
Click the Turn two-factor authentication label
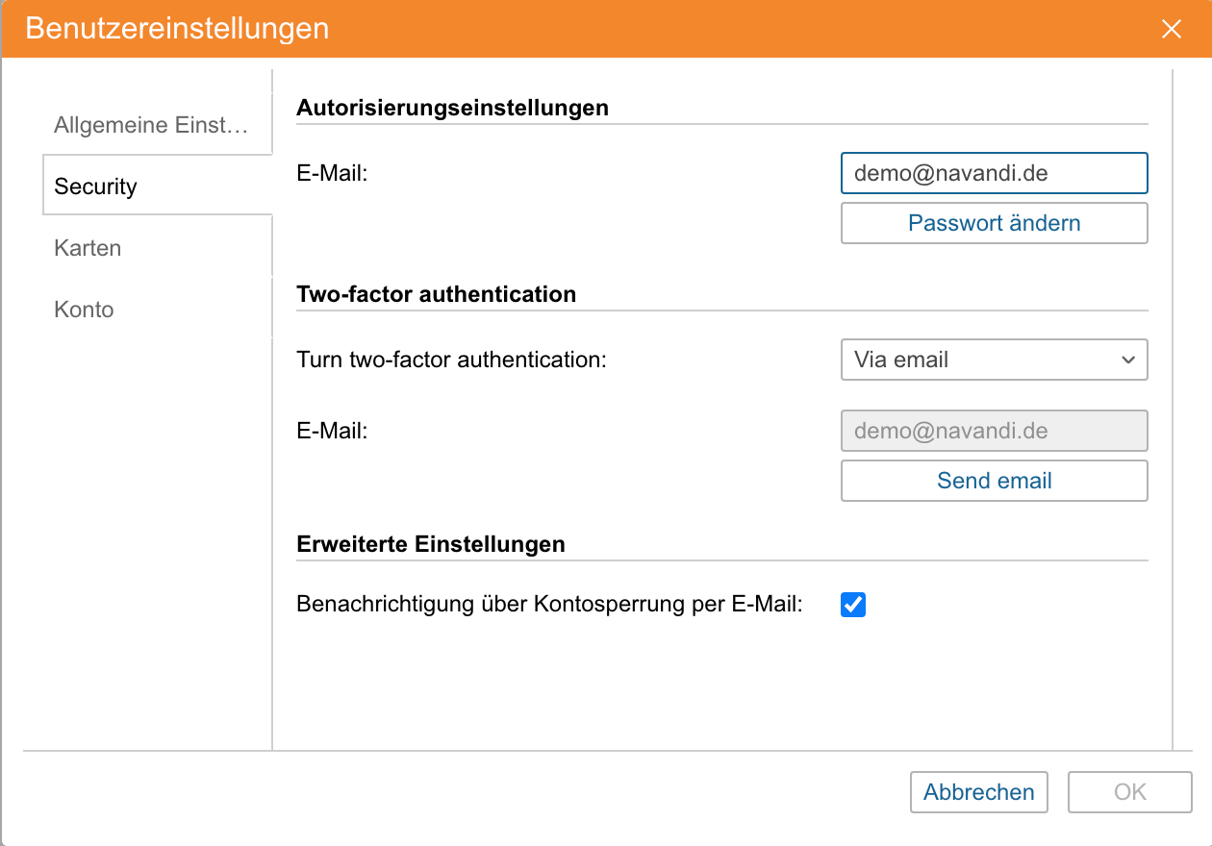[452, 360]
